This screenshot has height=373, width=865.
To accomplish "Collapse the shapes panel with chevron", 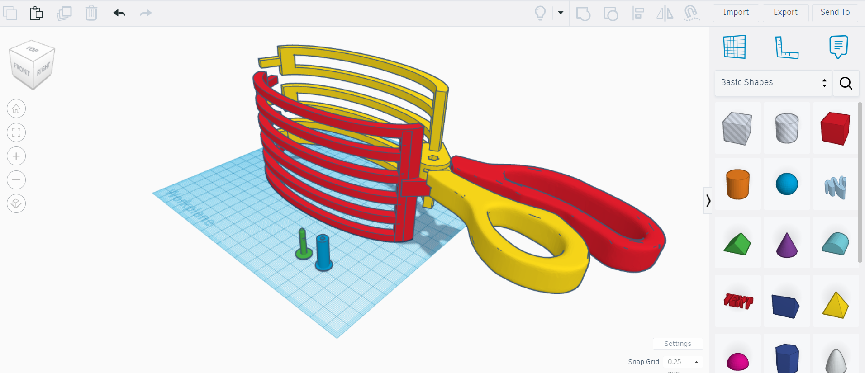I will (708, 200).
